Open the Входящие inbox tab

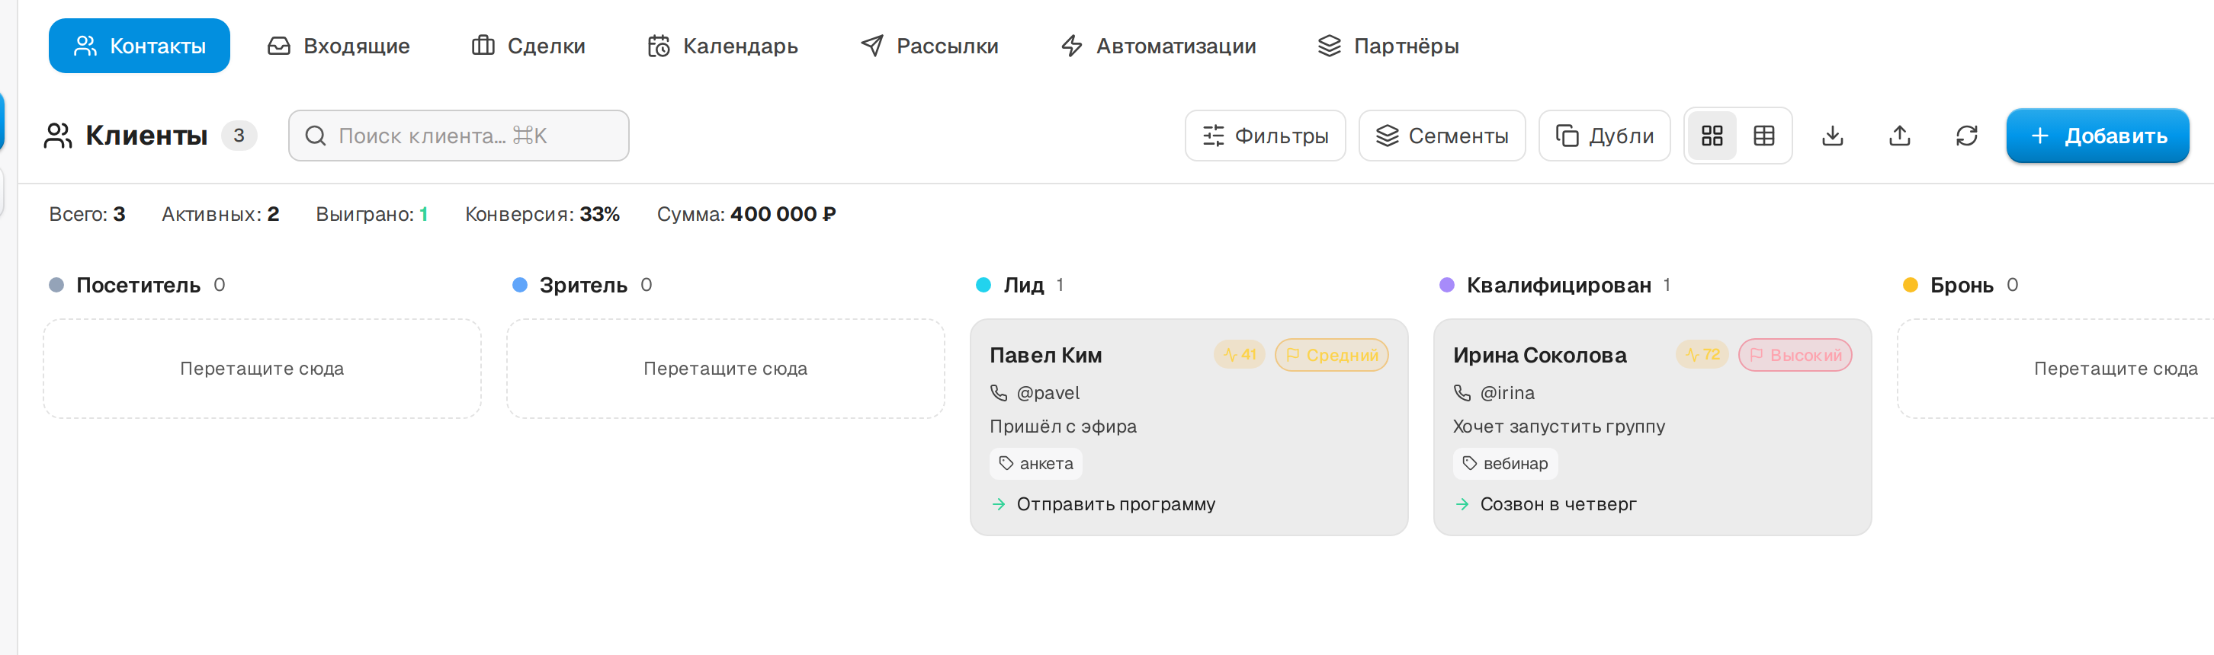(x=339, y=46)
